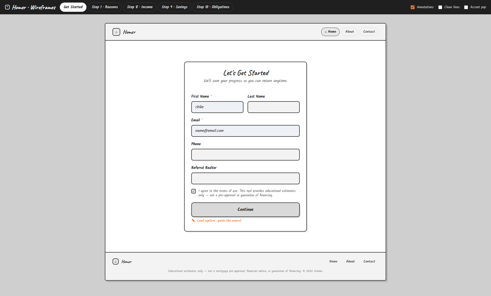Select the Step 9 · Savings tab
This screenshot has height=296, width=491.
pyautogui.click(x=174, y=7)
